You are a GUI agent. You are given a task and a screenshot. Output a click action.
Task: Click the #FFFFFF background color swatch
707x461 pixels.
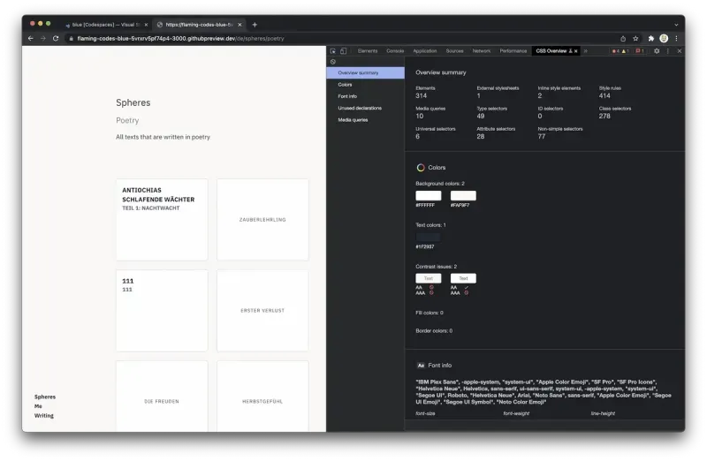click(429, 195)
